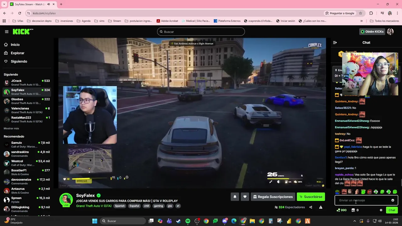Open Steam from the taskbar
The width and height of the screenshot is (402, 226).
point(178,221)
